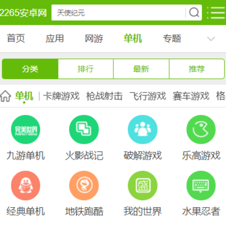Switch to the 排行 segment tab
The image size is (226, 226).
point(85,69)
